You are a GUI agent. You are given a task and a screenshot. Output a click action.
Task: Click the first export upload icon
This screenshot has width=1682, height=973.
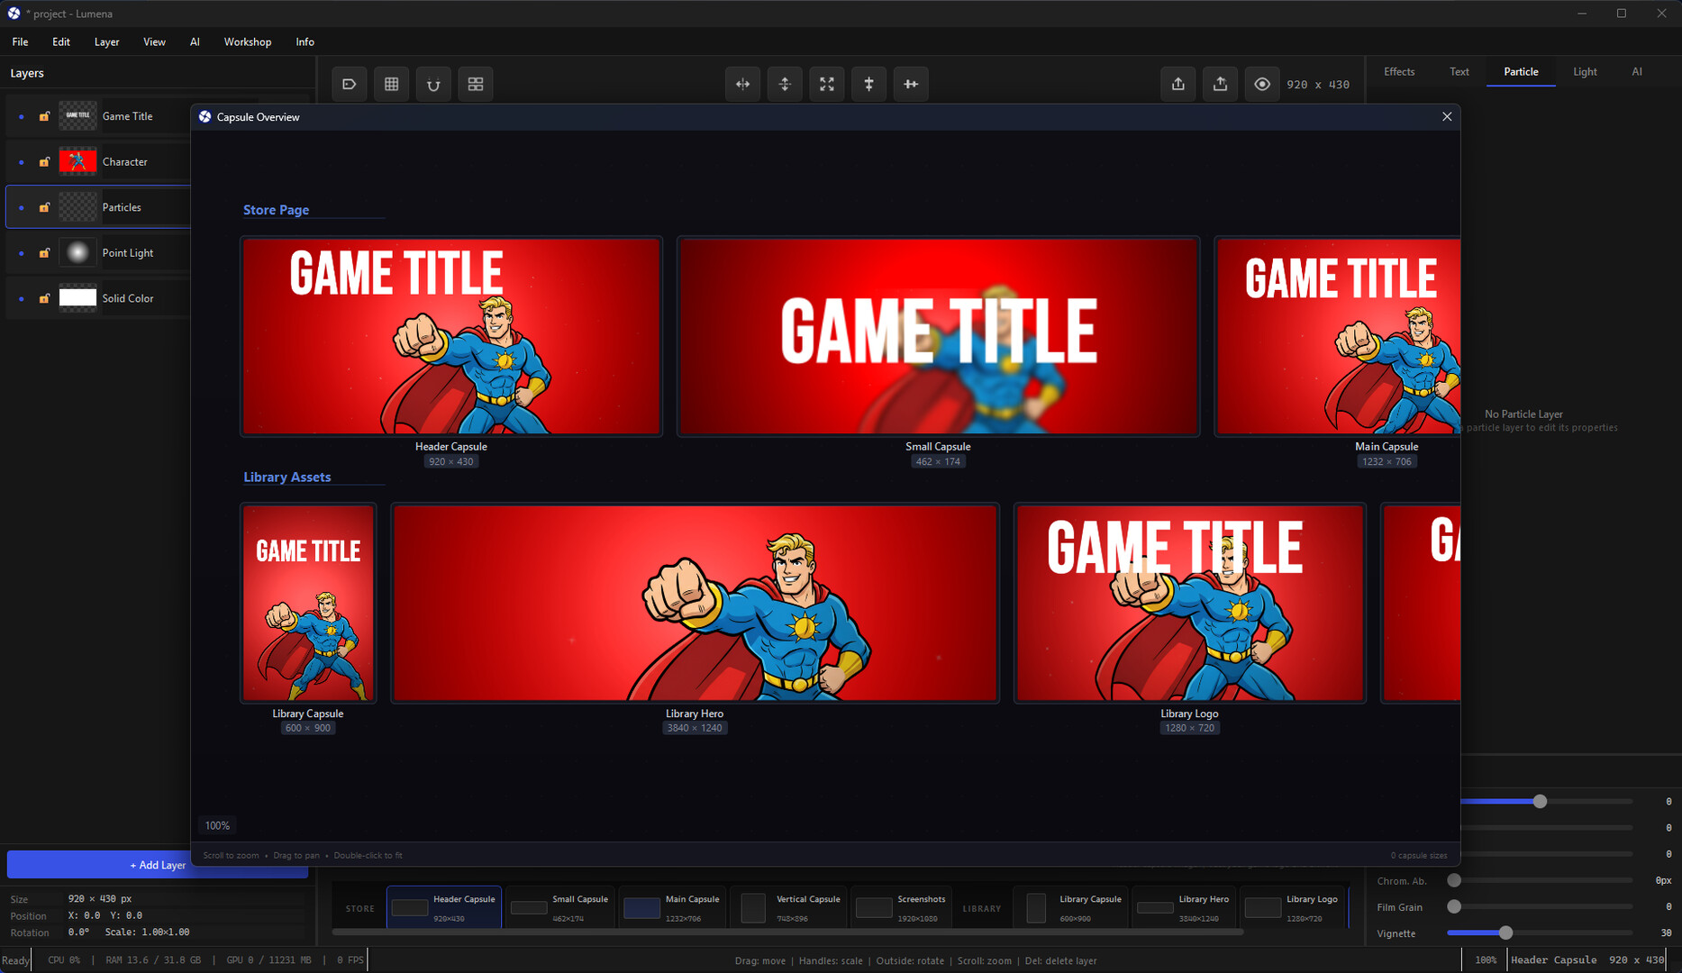click(1177, 84)
